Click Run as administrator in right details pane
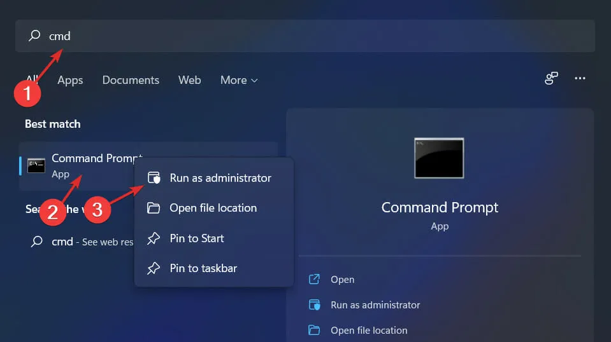The width and height of the screenshot is (611, 342). (x=375, y=305)
